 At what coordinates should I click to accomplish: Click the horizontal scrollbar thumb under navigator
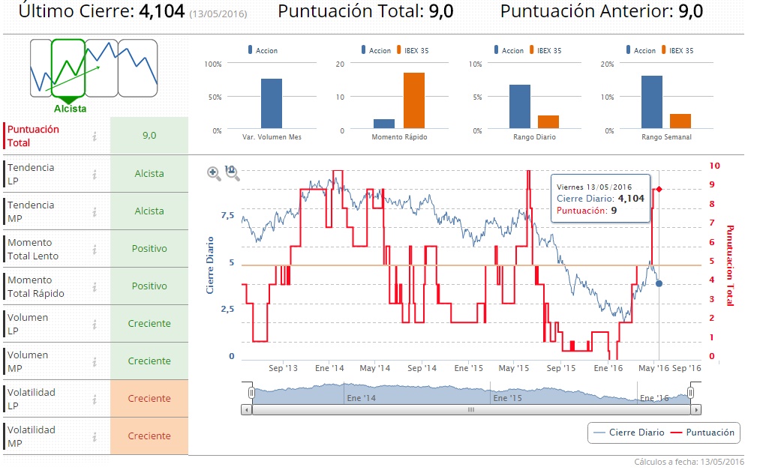(471, 410)
